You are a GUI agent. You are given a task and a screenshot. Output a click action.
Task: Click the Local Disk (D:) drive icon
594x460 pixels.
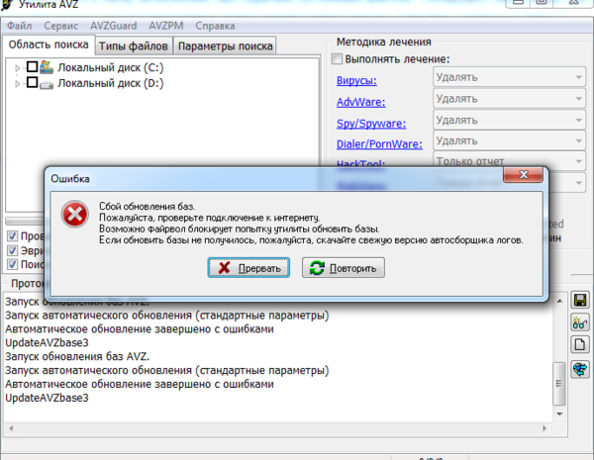point(47,85)
